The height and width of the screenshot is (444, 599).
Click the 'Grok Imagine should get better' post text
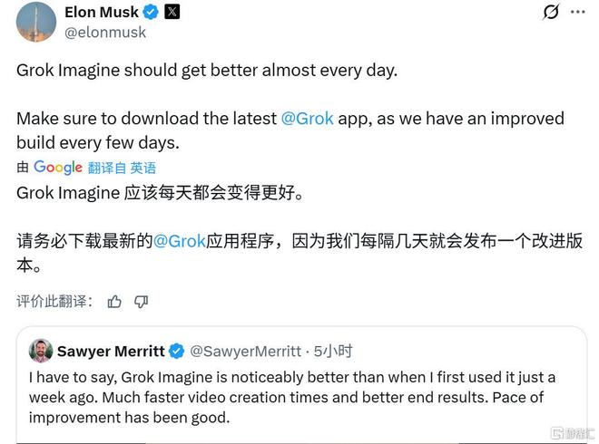tap(207, 71)
